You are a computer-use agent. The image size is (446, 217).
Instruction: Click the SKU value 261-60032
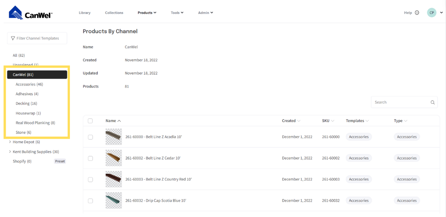331,200
